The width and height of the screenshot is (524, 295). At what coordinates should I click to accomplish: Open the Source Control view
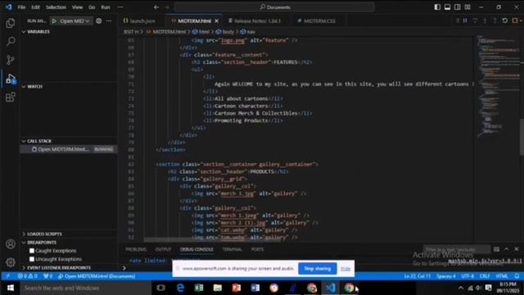coord(11,60)
